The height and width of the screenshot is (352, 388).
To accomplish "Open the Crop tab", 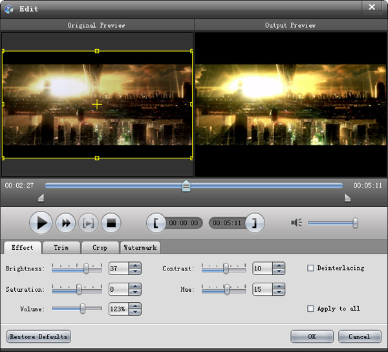I will coord(100,248).
